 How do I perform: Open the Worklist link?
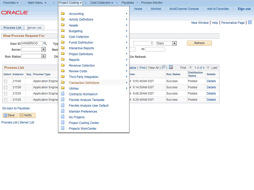tap(156, 9)
